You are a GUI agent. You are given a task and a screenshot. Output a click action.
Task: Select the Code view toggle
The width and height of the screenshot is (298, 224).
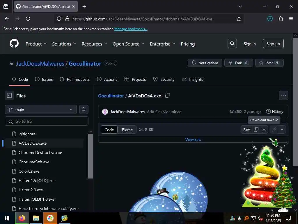coord(109,129)
